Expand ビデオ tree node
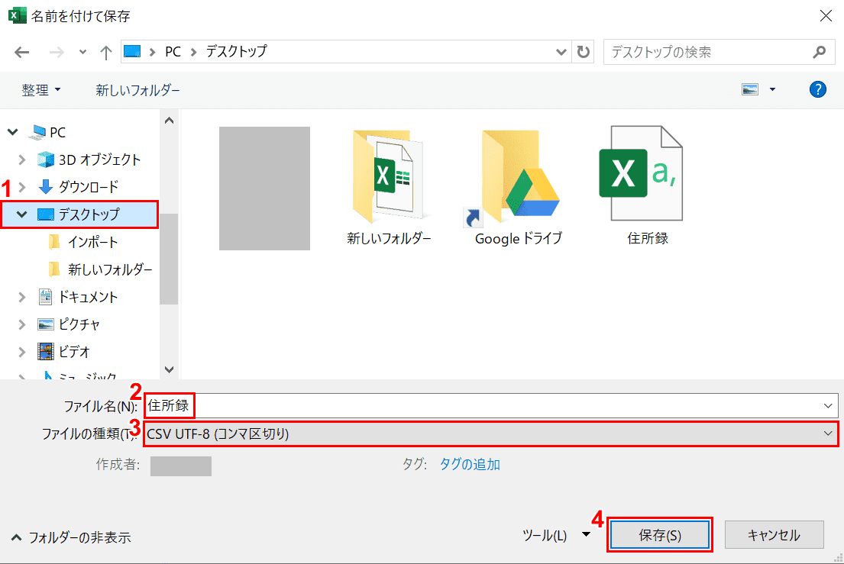844x564 pixels. (21, 352)
